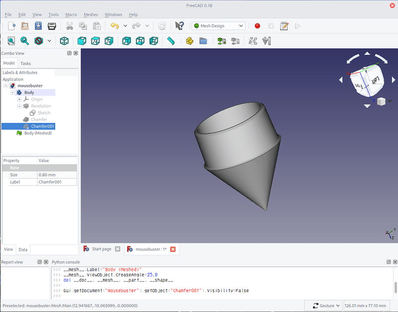The width and height of the screenshot is (398, 312).
Task: Open the Tools menu
Action: coord(54,15)
